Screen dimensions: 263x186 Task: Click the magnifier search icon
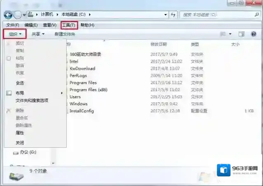point(257,15)
